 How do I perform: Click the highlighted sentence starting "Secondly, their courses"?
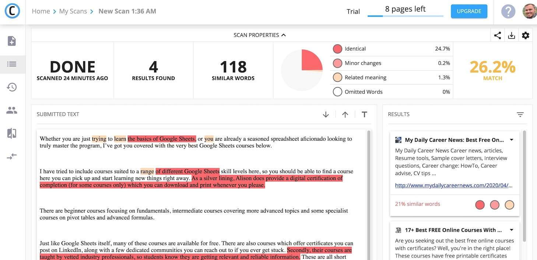click(196, 254)
